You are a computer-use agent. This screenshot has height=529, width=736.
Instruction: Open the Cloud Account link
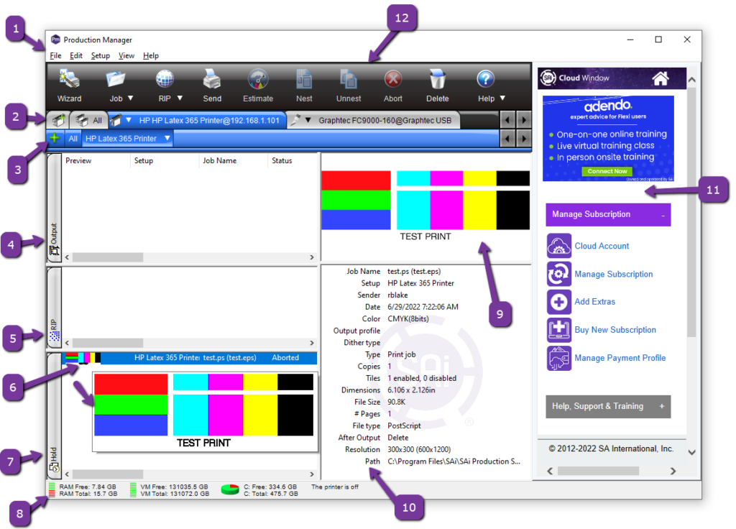coord(602,246)
